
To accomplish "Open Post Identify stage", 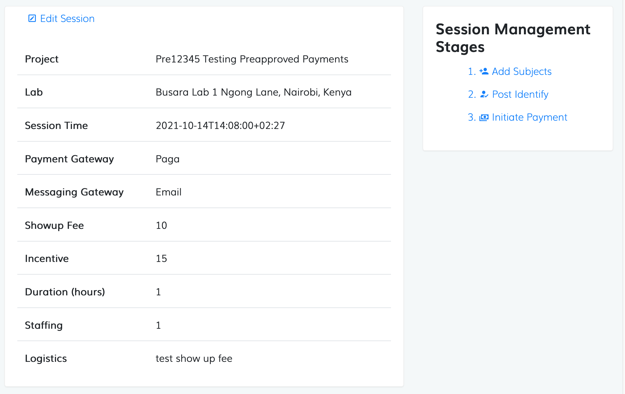I will (x=520, y=94).
